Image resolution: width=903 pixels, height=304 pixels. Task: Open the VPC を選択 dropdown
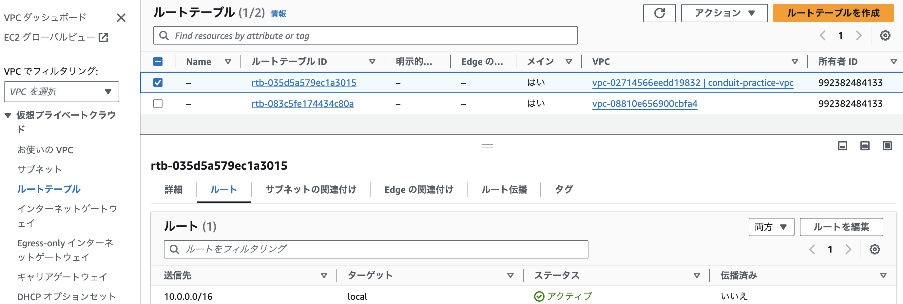coord(61,91)
